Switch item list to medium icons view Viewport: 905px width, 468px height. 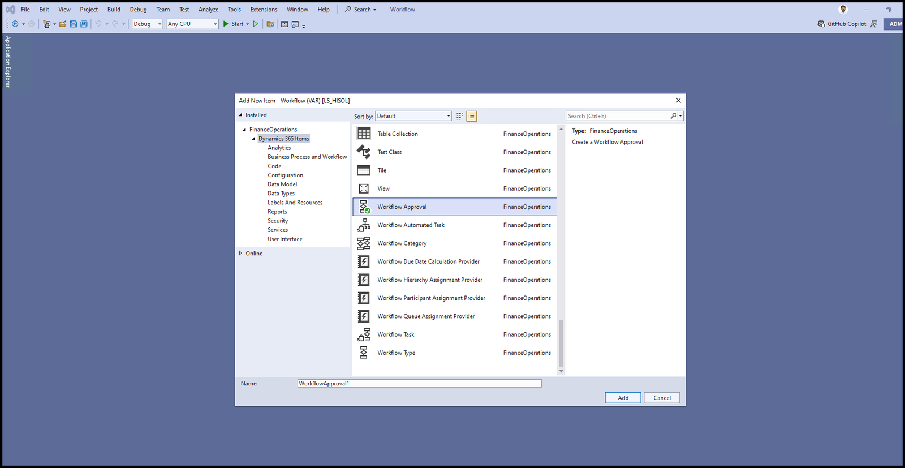(x=472, y=116)
